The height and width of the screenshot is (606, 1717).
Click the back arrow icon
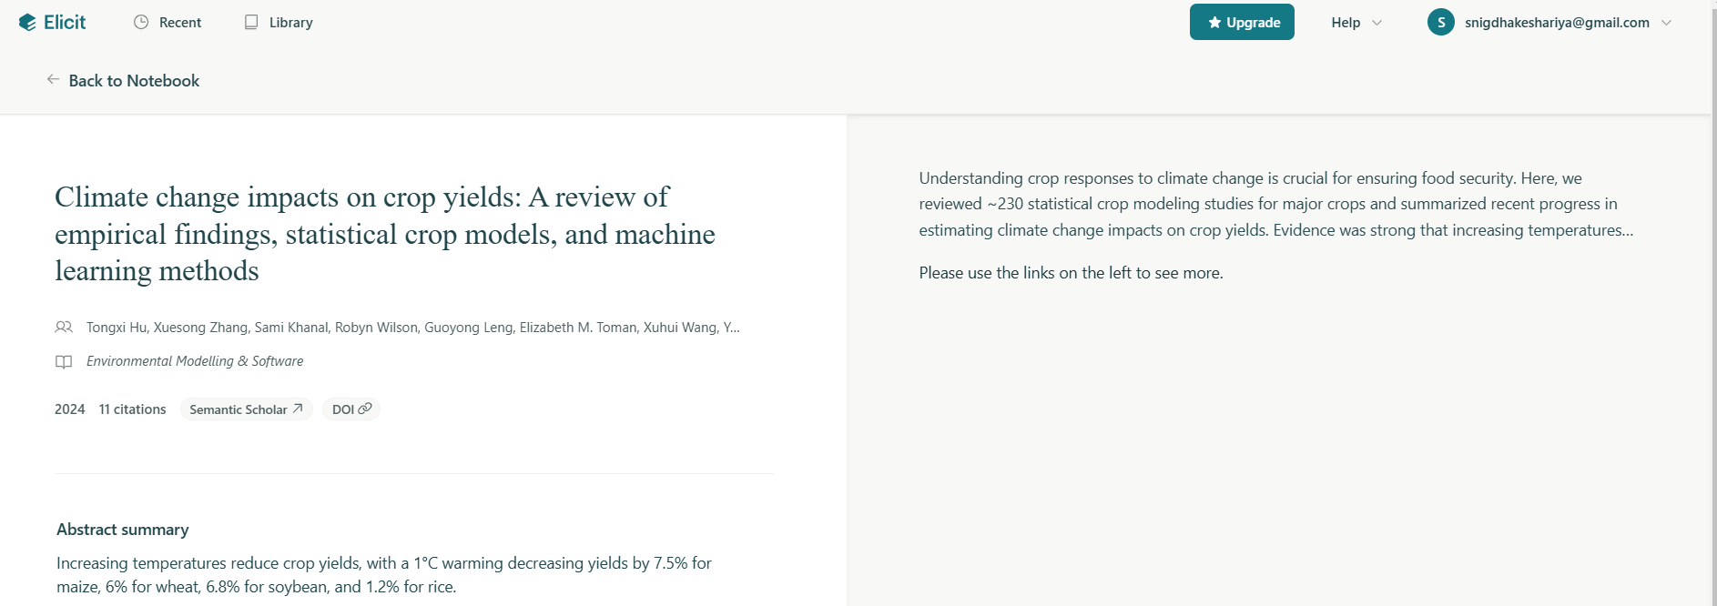point(53,80)
